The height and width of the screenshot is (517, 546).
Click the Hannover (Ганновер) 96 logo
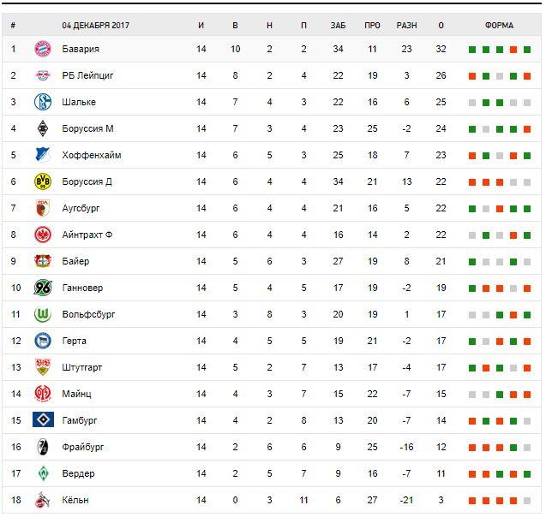coord(43,288)
